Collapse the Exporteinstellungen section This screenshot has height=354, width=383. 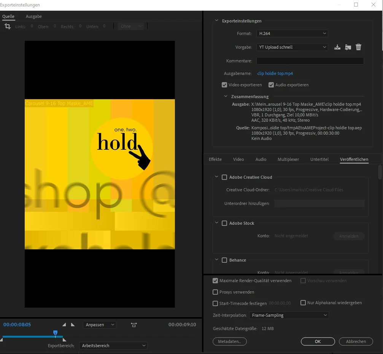tap(216, 21)
